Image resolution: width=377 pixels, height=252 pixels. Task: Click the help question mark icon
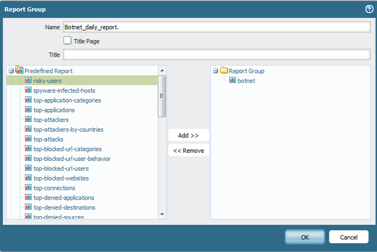(x=369, y=9)
